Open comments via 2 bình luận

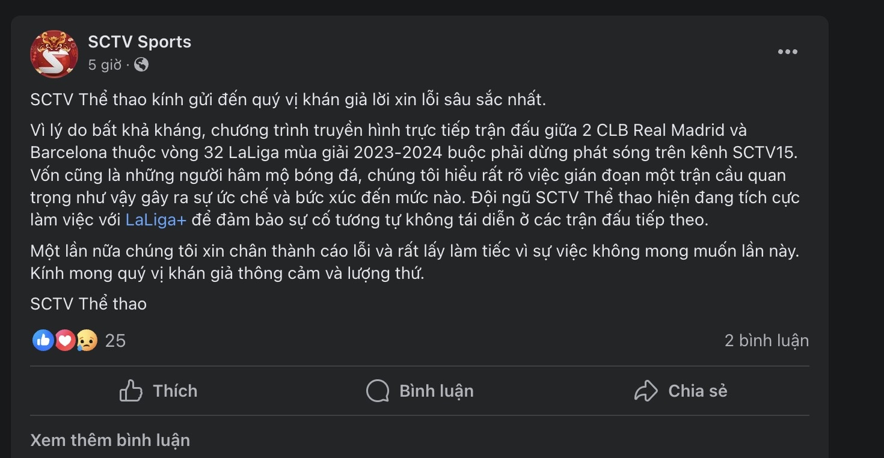pos(767,340)
